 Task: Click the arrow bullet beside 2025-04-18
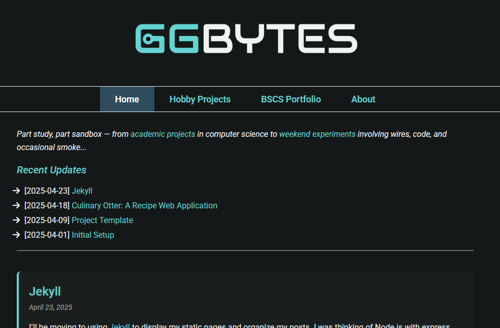click(x=16, y=205)
